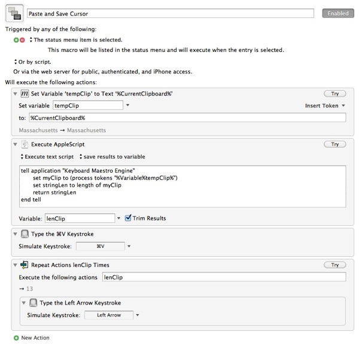Click the Set Variable action icon
This screenshot has height=344, width=359.
coord(25,94)
